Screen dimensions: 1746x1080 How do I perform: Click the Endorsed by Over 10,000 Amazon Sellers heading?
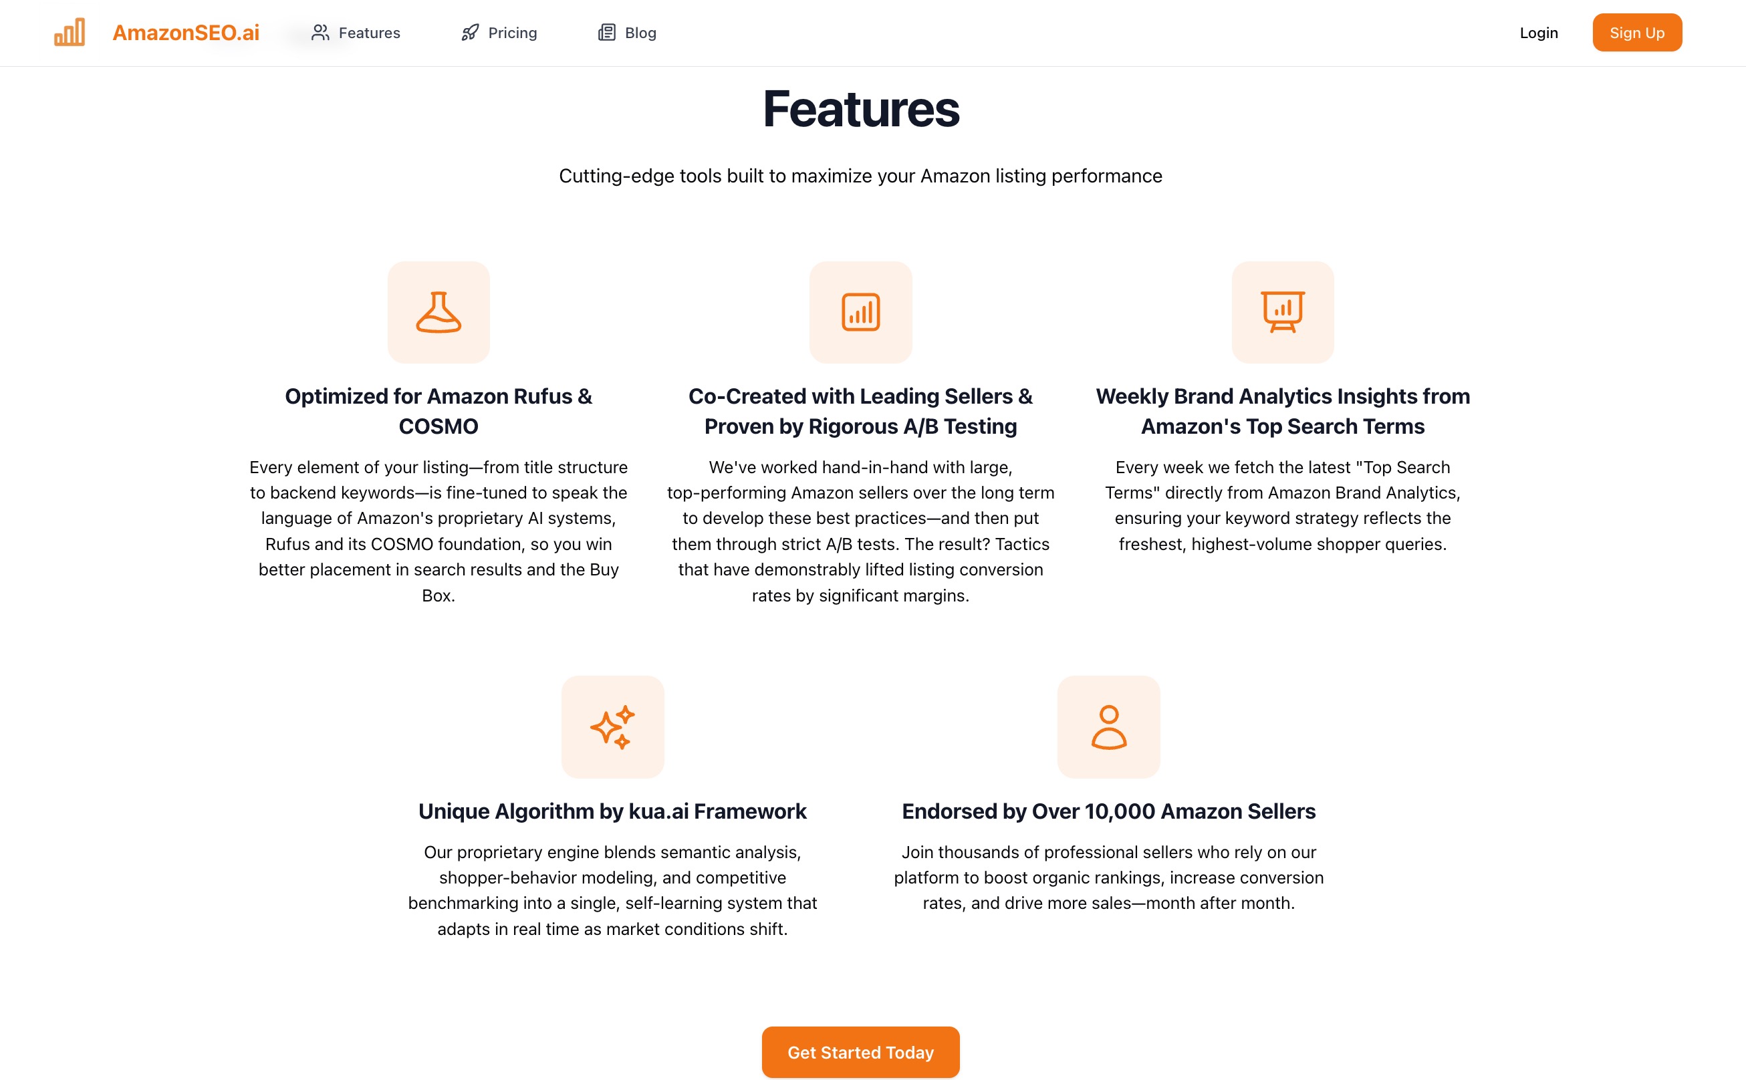click(1108, 811)
